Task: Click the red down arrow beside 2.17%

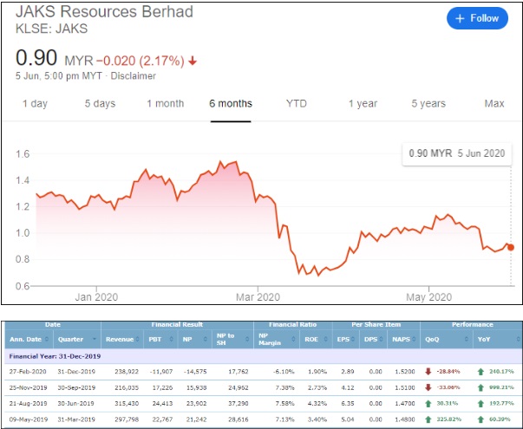Action: pos(192,61)
